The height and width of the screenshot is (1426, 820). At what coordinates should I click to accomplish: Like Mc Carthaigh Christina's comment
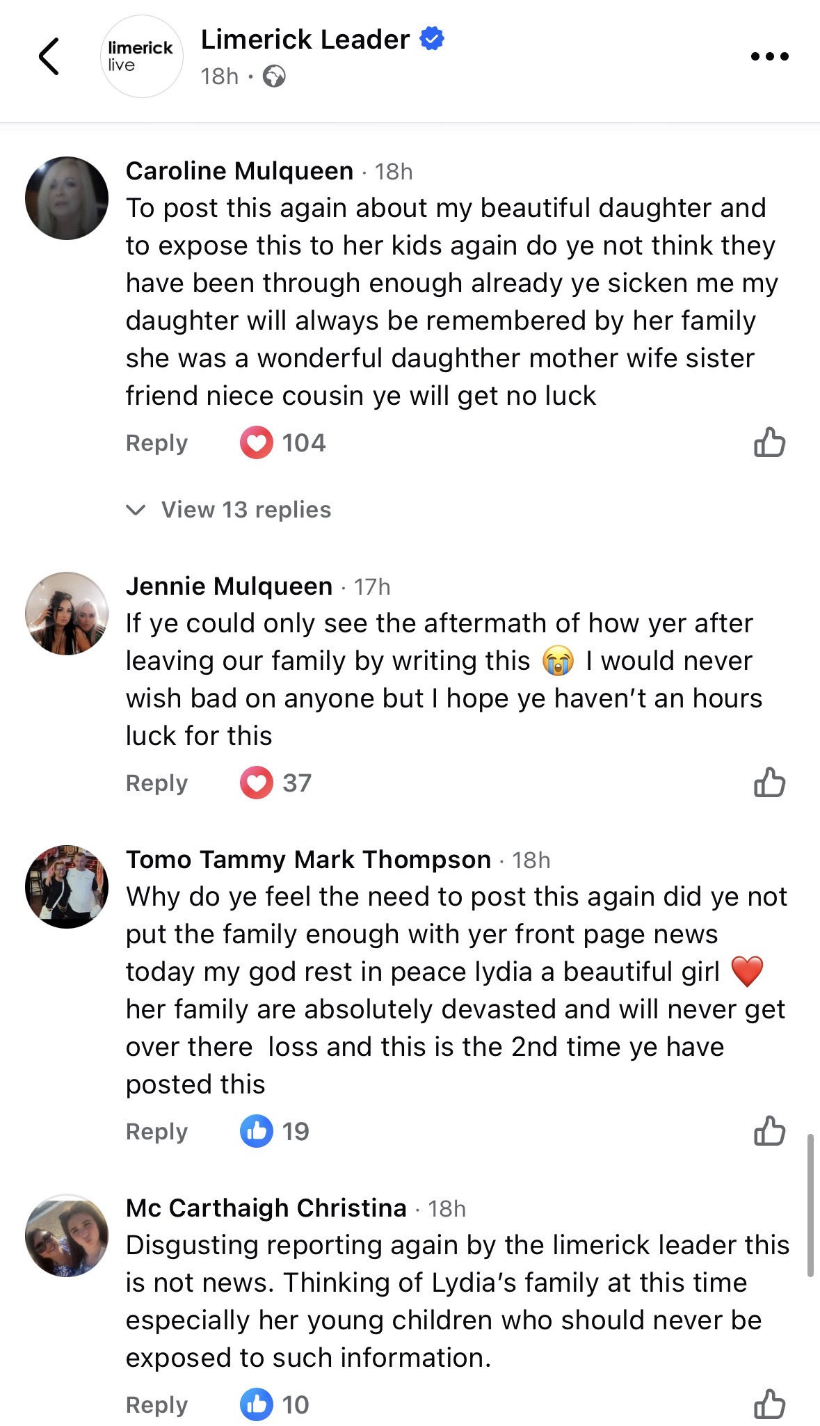[x=769, y=1404]
